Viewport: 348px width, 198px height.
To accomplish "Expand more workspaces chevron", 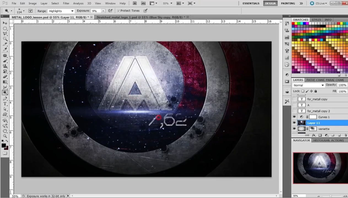I will [x=301, y=3].
